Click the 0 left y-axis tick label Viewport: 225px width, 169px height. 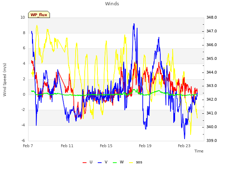click(x=24, y=94)
